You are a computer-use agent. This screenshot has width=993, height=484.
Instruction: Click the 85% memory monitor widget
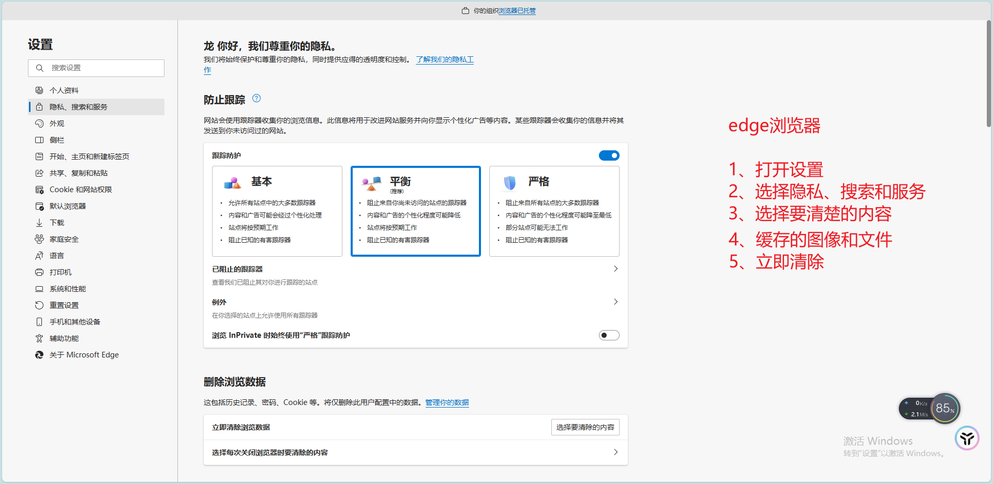(x=945, y=409)
